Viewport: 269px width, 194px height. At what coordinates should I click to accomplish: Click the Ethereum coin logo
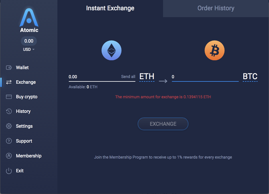(x=111, y=50)
